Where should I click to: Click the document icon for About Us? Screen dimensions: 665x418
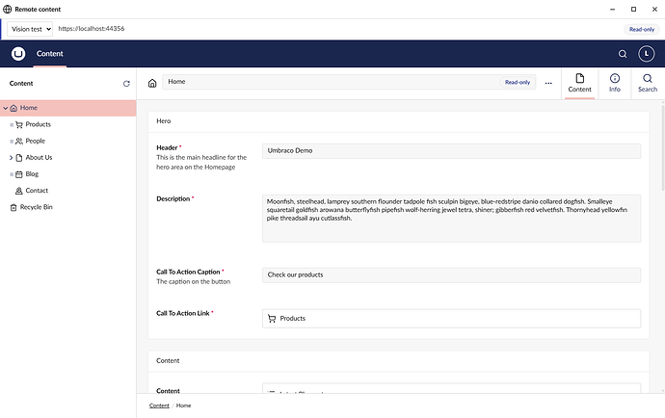pyautogui.click(x=19, y=158)
